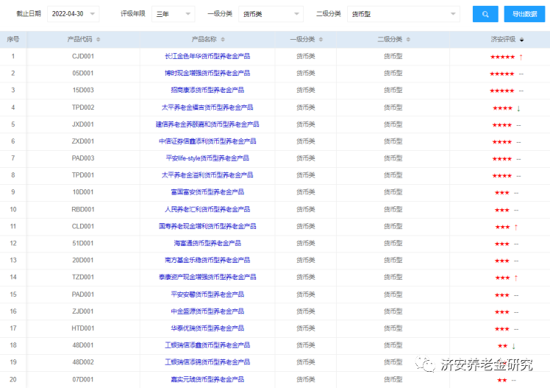The height and width of the screenshot is (388, 550).
Task: Select product code CJD001 cell
Action: tap(83, 56)
